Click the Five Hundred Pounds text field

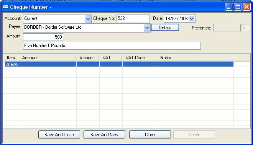coord(112,46)
